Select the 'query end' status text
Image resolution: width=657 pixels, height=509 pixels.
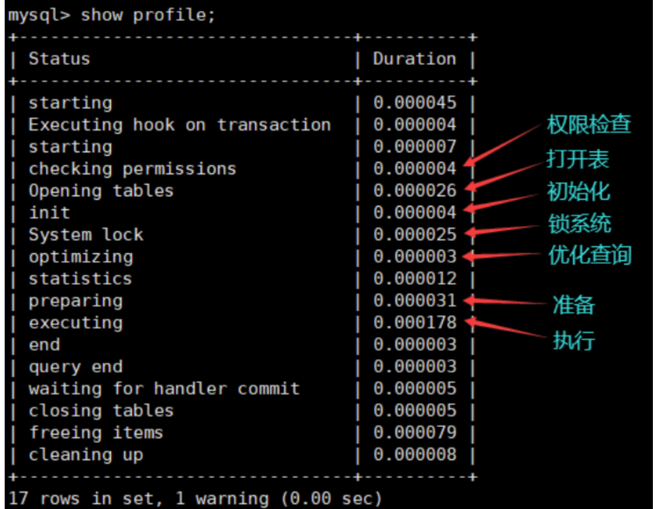click(x=76, y=367)
